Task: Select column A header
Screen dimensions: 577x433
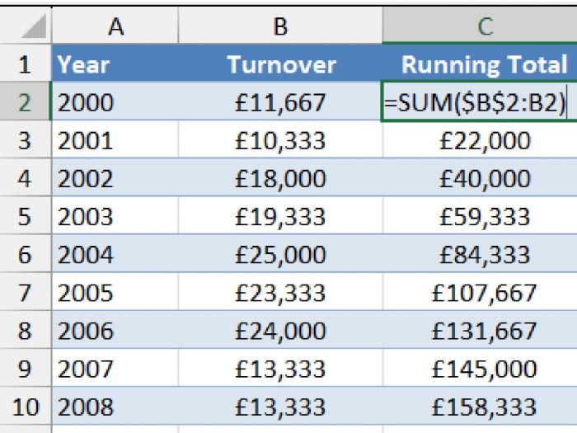Action: pos(115,27)
